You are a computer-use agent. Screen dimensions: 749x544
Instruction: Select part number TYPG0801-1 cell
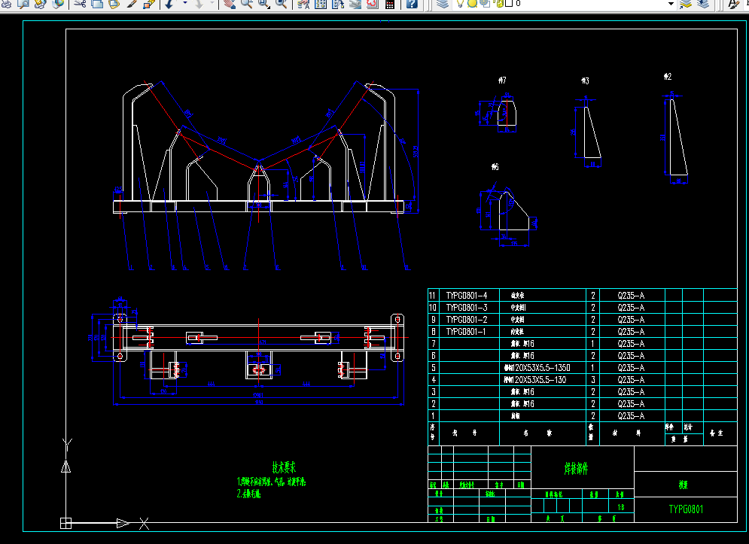click(x=466, y=331)
